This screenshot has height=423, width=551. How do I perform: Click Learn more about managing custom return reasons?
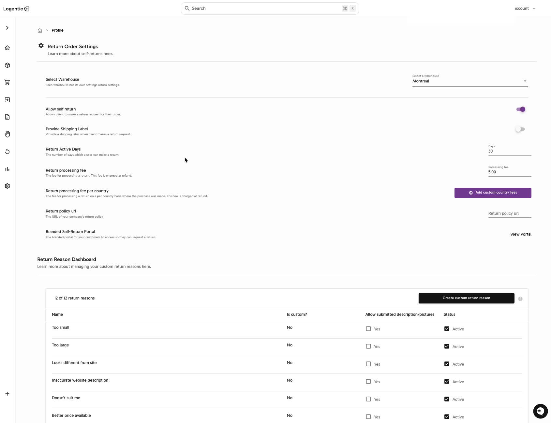(x=94, y=267)
